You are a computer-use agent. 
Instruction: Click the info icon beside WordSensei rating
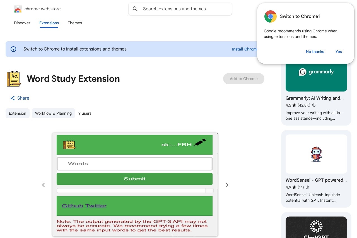[x=307, y=187]
